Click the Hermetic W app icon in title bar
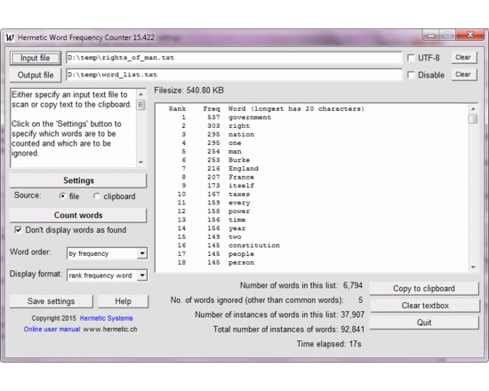Viewport: 489px width, 391px height. pyautogui.click(x=10, y=37)
